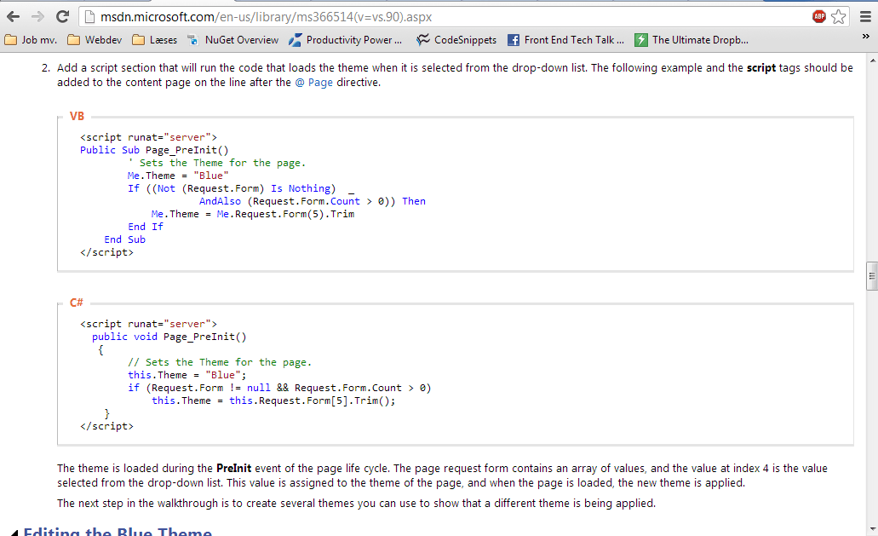
Task: Follow the @ Page directive link
Action: (313, 83)
